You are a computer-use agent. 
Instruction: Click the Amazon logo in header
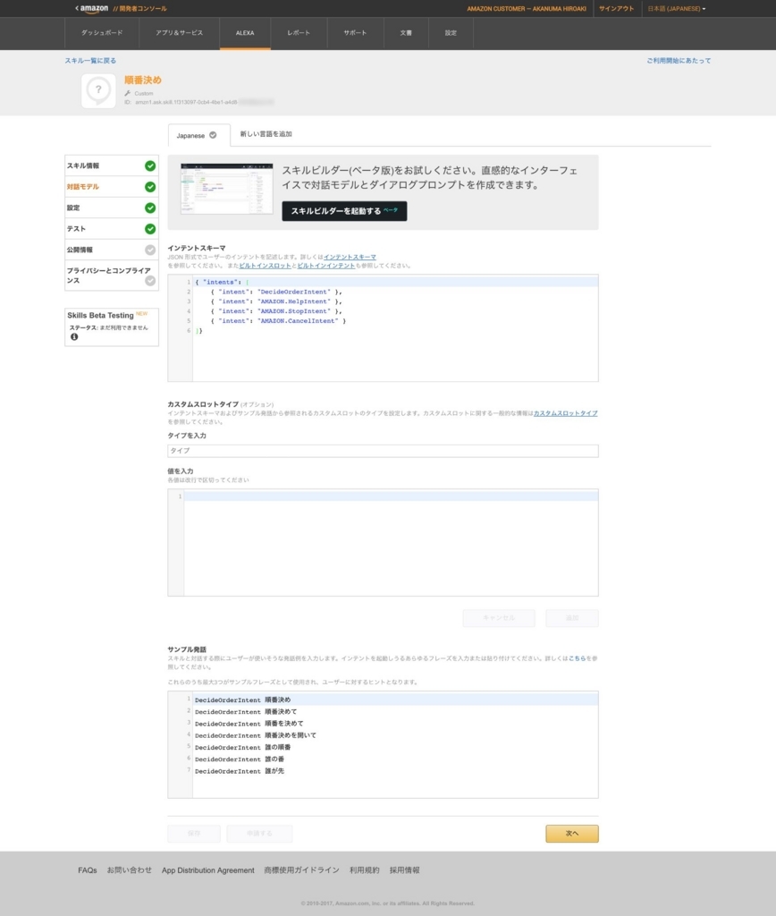(x=92, y=9)
